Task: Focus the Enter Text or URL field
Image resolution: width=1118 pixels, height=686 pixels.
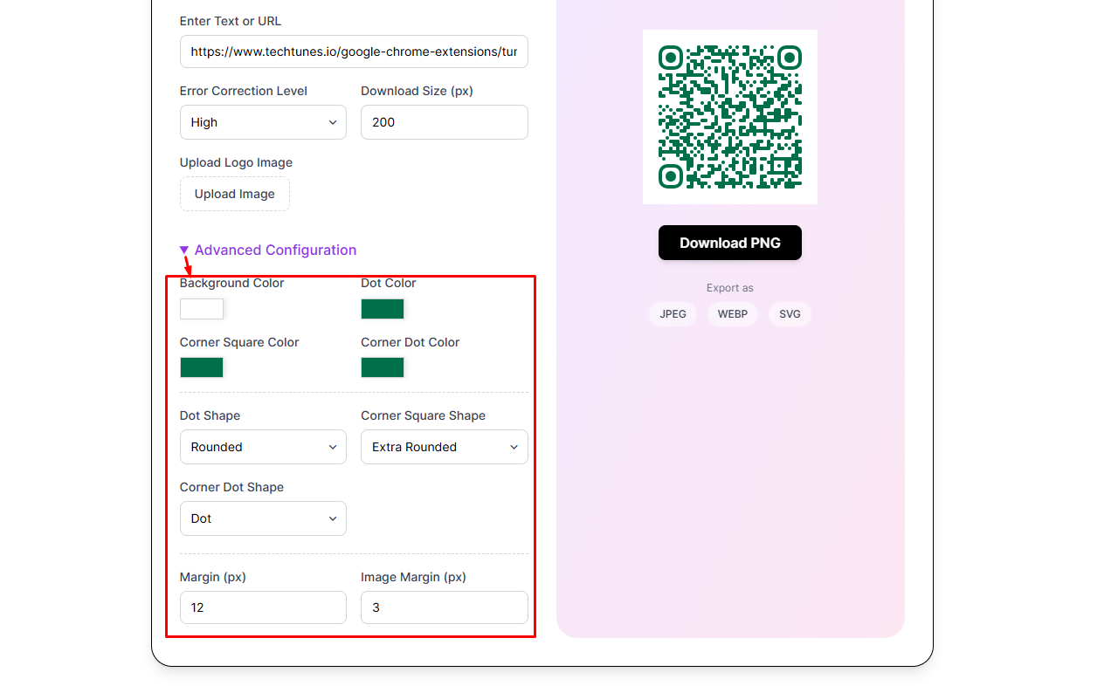Action: coord(354,51)
